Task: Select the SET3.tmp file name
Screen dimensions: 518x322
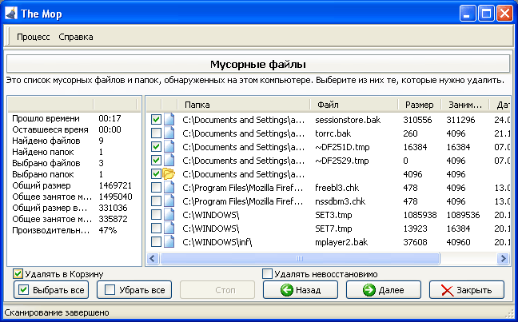Action: pyautogui.click(x=333, y=215)
